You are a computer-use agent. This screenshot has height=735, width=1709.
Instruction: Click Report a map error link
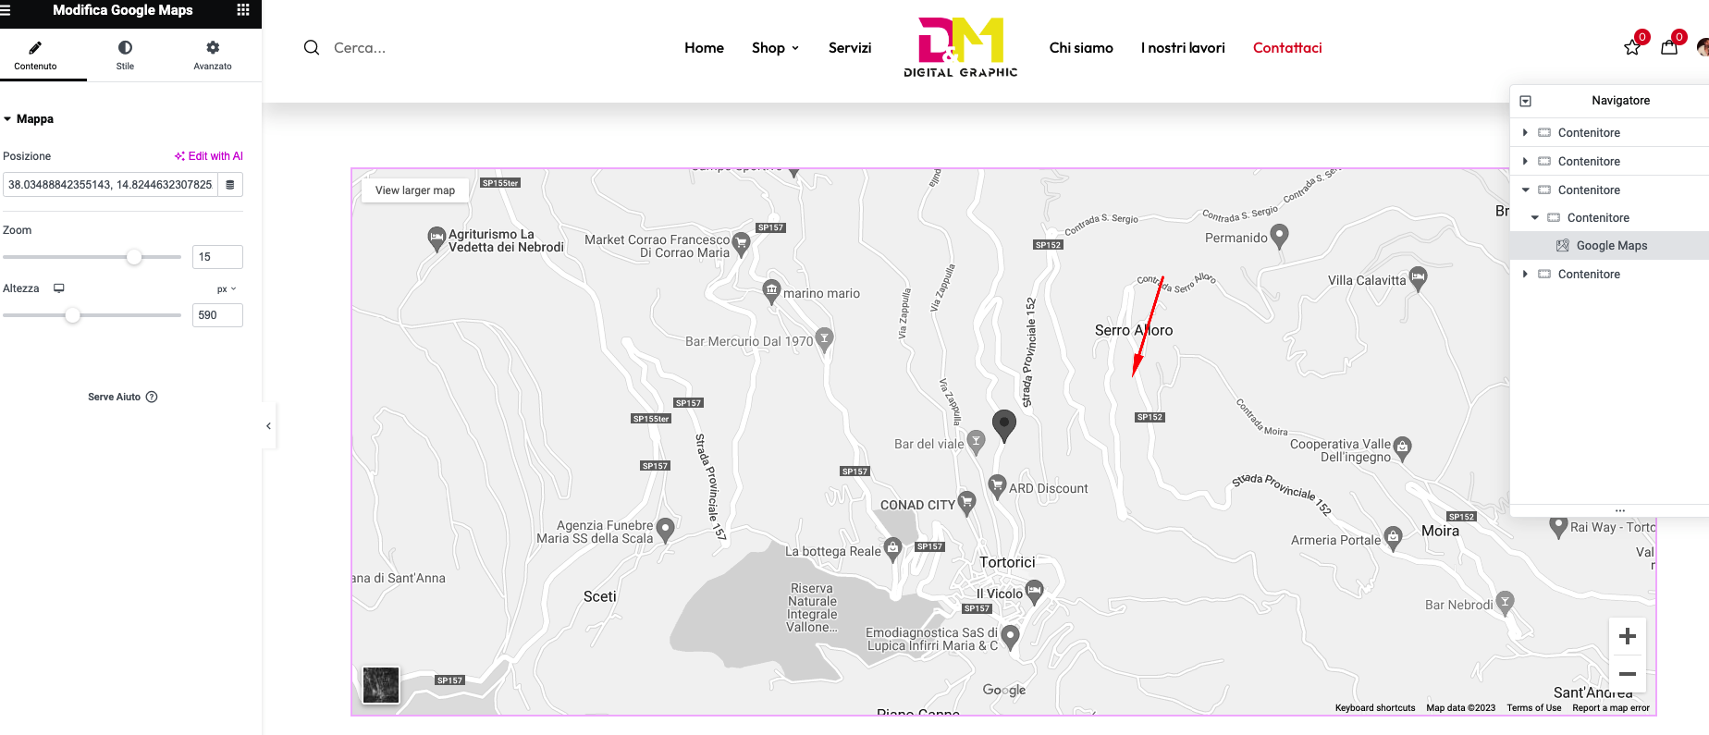click(1610, 708)
